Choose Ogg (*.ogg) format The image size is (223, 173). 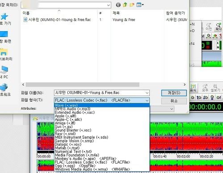(102, 166)
